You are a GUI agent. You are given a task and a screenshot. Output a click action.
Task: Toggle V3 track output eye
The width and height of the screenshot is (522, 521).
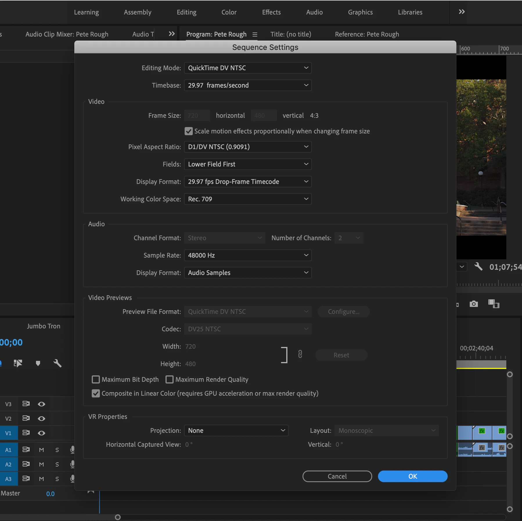pyautogui.click(x=42, y=404)
